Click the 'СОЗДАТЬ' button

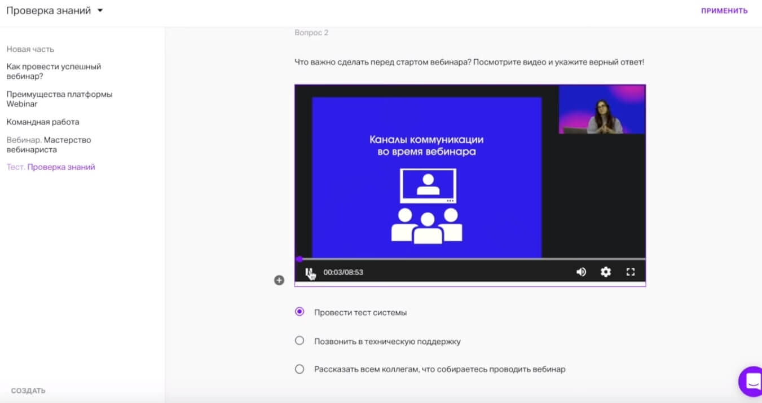pyautogui.click(x=28, y=391)
